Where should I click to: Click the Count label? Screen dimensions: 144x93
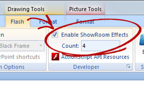click(x=70, y=46)
